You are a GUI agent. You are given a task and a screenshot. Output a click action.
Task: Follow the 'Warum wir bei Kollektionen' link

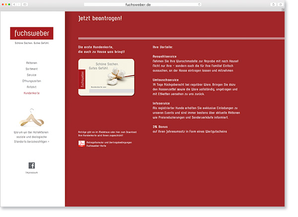32,137
